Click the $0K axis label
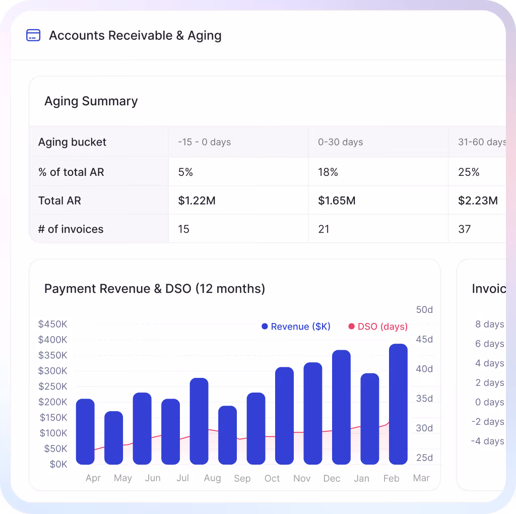The height and width of the screenshot is (514, 516). [58, 464]
